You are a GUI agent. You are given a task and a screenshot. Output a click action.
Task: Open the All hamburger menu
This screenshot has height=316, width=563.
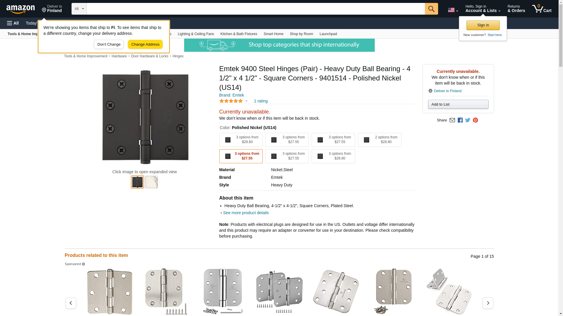click(13, 23)
